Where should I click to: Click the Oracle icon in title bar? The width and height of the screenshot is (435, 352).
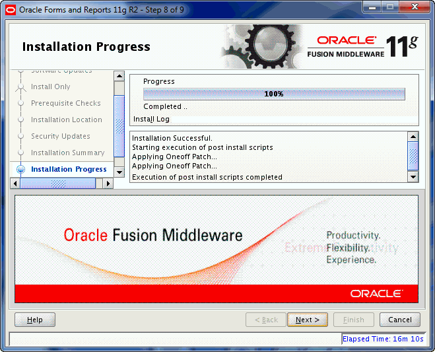point(11,10)
